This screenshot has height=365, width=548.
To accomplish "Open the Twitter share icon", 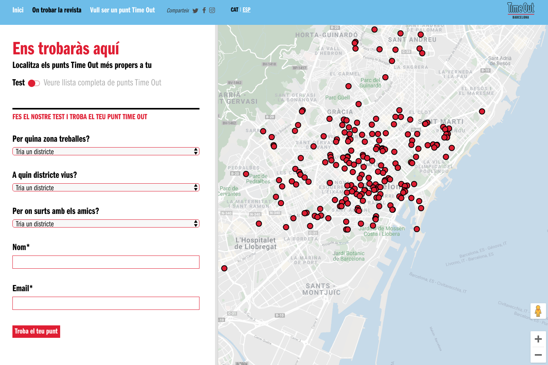I will [195, 10].
